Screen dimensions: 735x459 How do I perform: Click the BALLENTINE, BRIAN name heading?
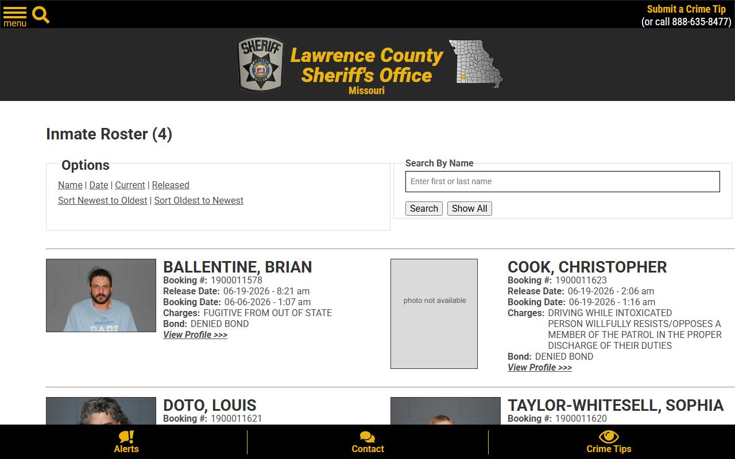tap(238, 267)
